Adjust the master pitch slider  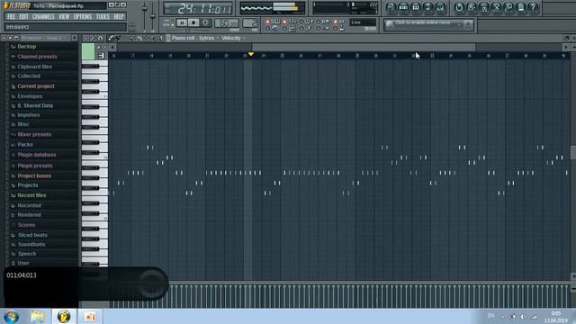pos(153,16)
